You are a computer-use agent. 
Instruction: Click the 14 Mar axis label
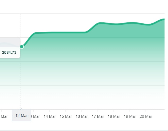(x=50, y=116)
